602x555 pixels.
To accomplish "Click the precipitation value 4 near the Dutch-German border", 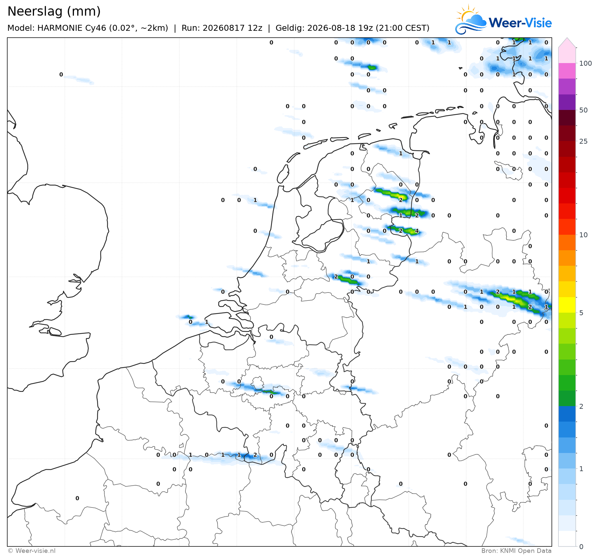I will 417,231.
